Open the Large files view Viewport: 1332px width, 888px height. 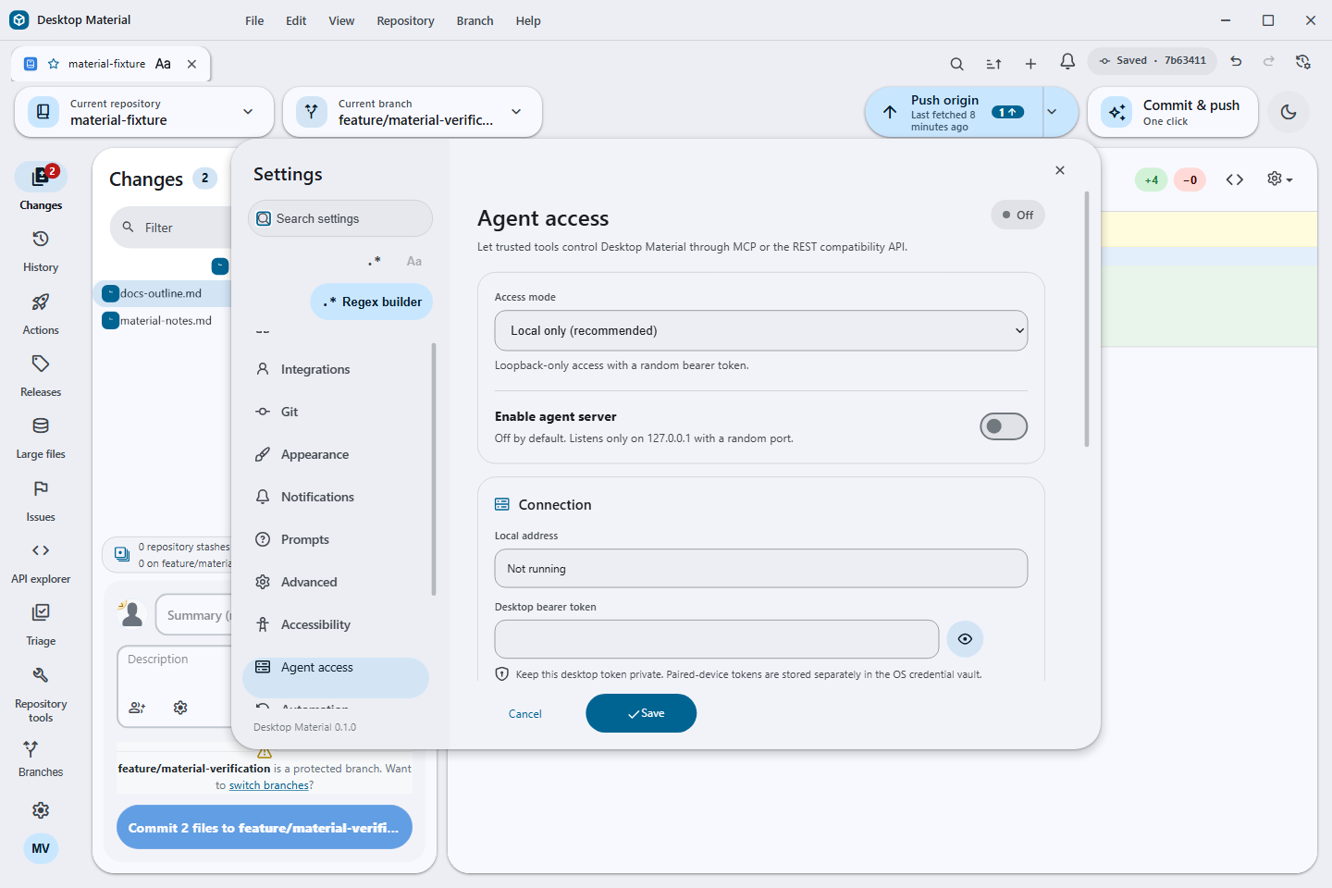41,438
